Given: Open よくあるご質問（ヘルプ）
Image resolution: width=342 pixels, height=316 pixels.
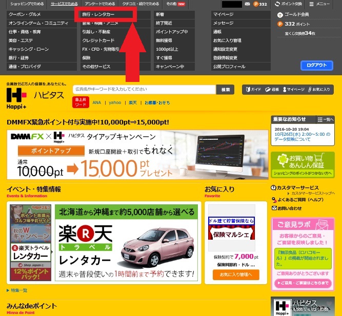Looking at the screenshot, I should point(298,200).
